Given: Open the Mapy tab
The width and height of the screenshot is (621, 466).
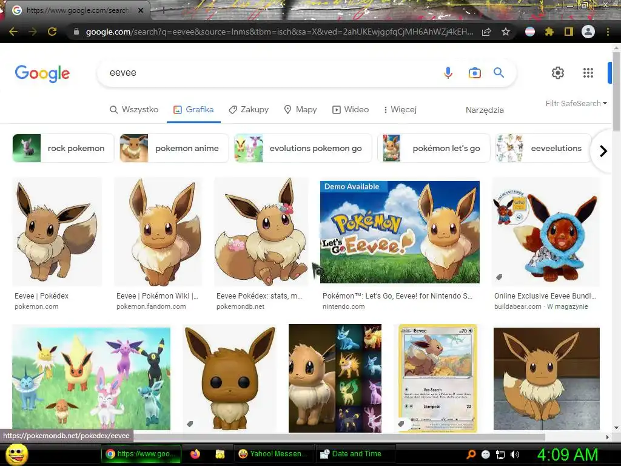Looking at the screenshot, I should pos(301,109).
